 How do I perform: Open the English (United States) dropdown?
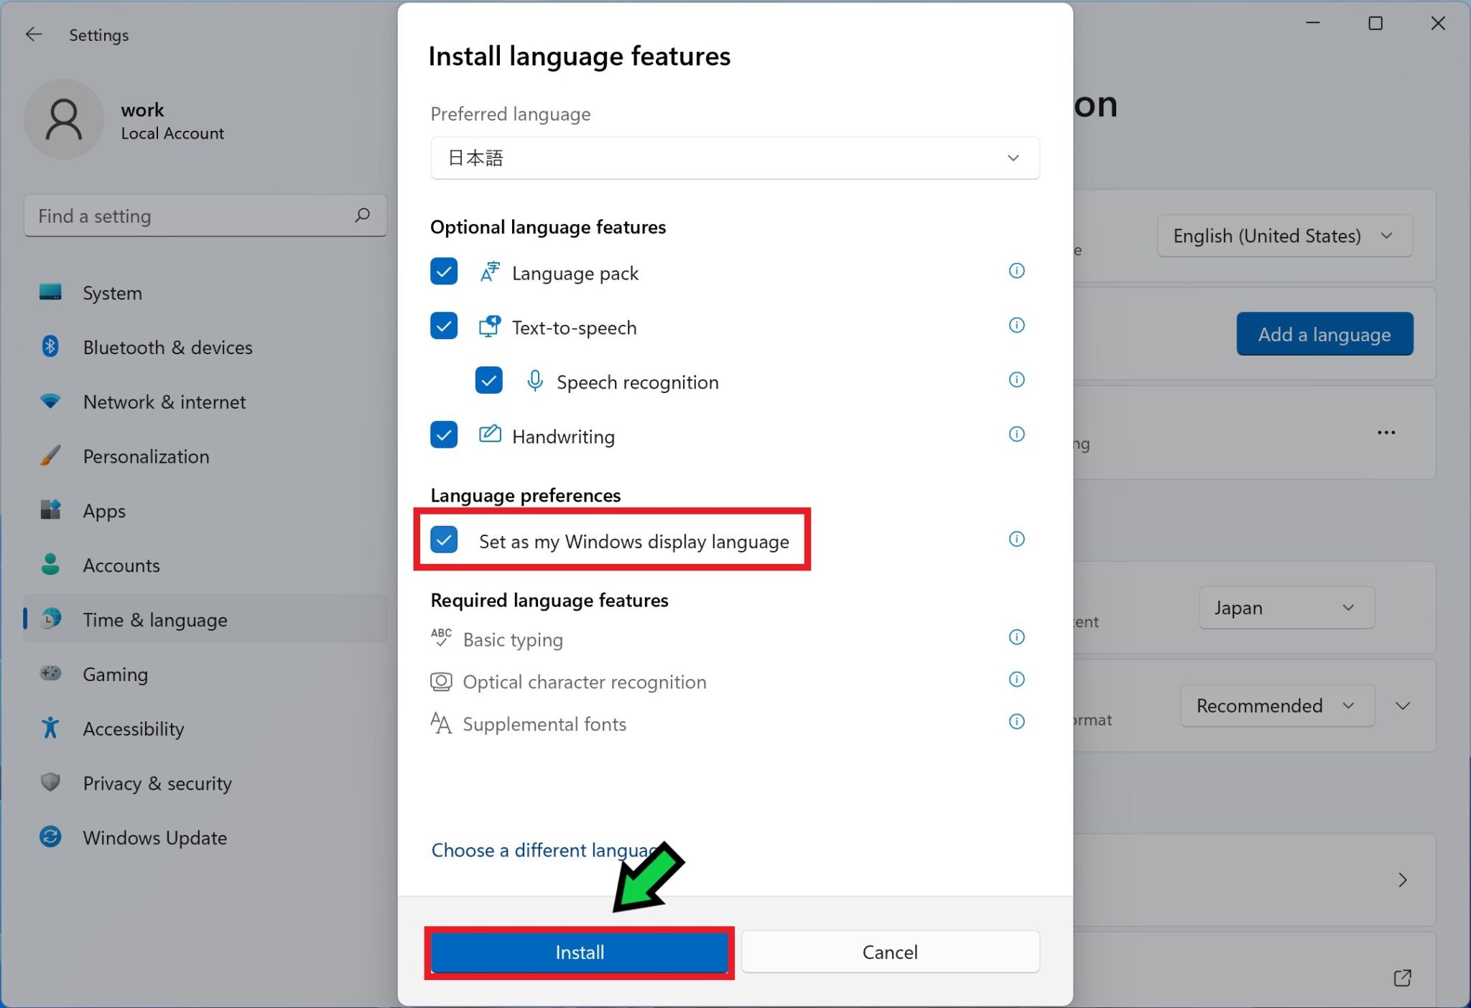[1284, 236]
